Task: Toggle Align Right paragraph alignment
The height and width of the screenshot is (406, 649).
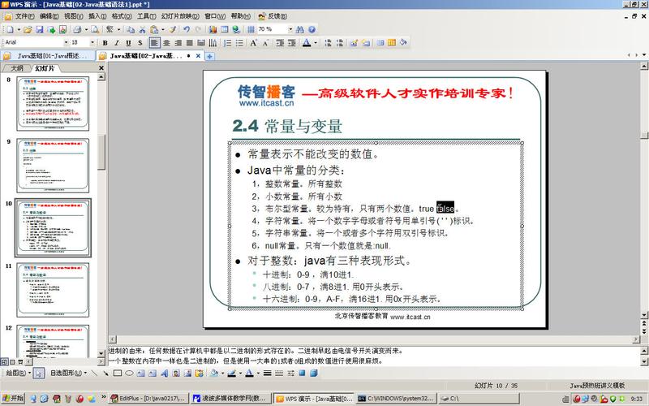Action: pyautogui.click(x=178, y=42)
